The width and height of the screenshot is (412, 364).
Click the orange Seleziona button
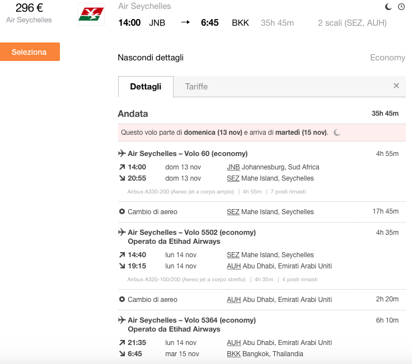[30, 51]
